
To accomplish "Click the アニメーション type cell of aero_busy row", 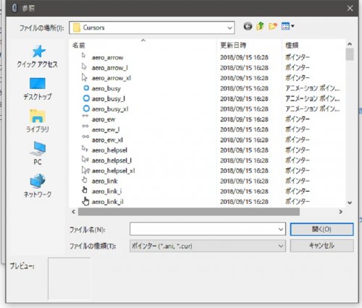I will [313, 88].
